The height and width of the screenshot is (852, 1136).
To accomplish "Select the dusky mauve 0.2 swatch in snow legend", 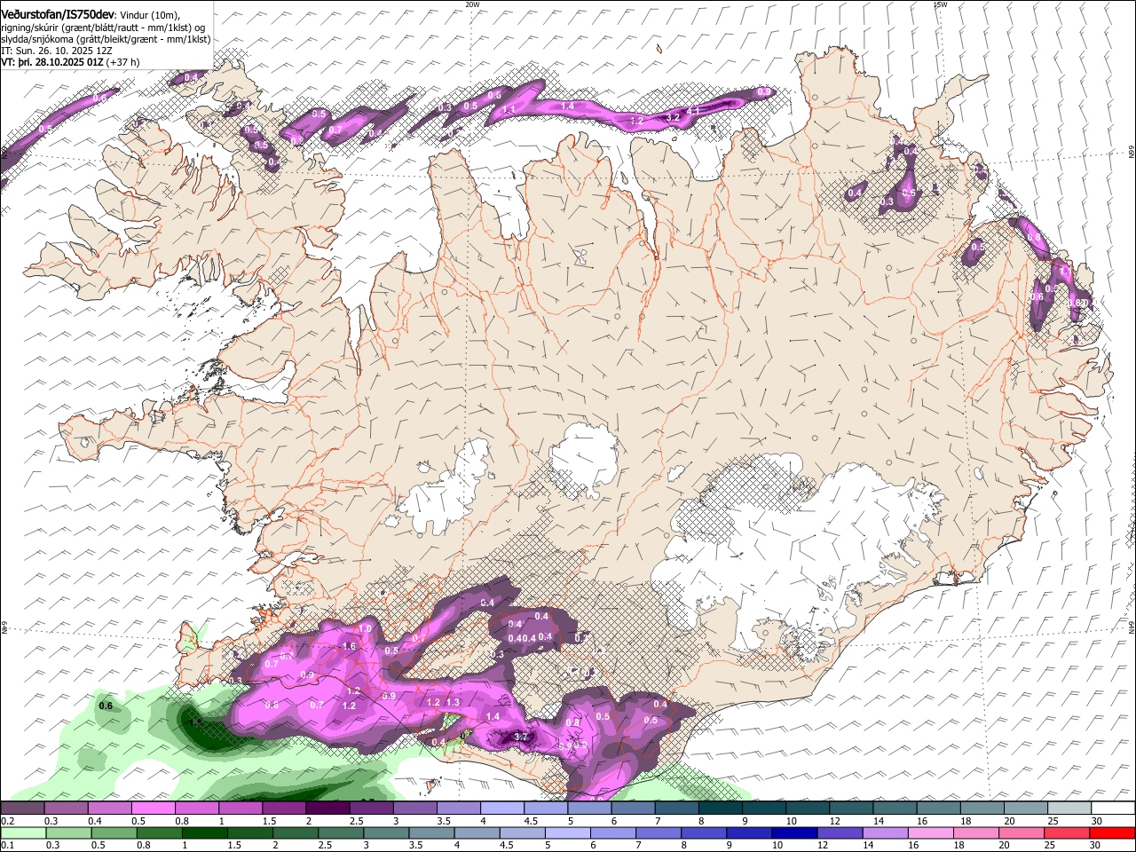I will 21,808.
